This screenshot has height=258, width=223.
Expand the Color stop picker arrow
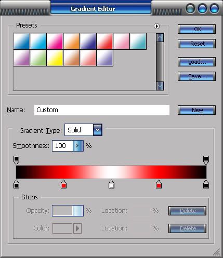coord(77,228)
